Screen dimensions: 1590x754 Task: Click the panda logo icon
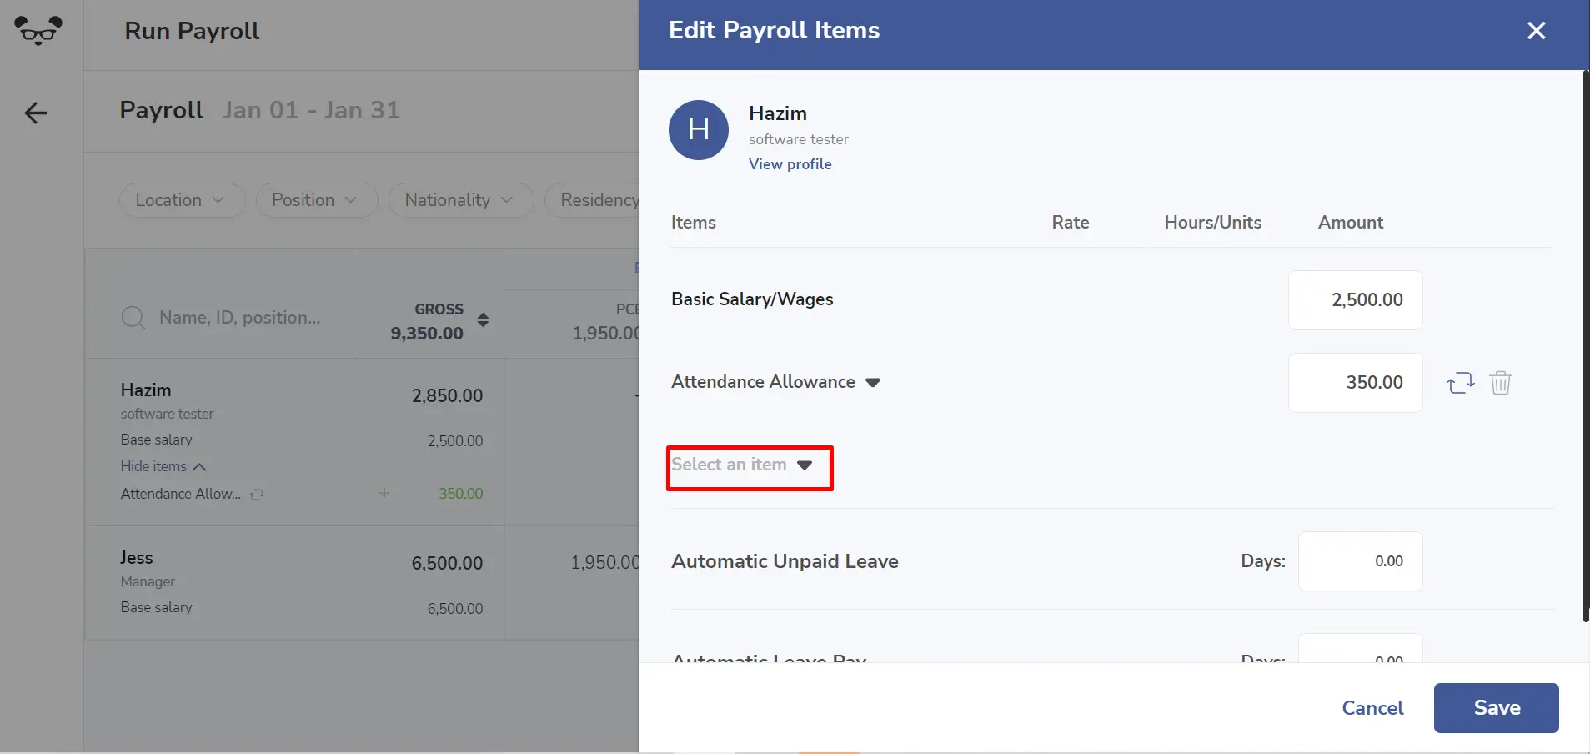click(38, 31)
